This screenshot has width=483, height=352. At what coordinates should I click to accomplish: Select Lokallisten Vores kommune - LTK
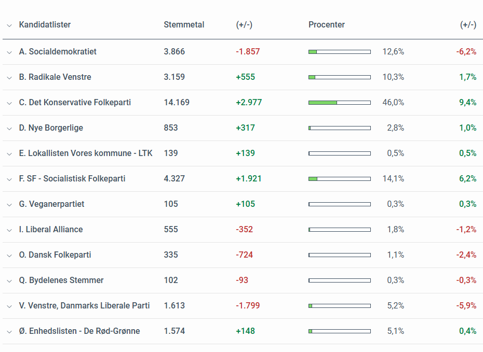(x=86, y=153)
